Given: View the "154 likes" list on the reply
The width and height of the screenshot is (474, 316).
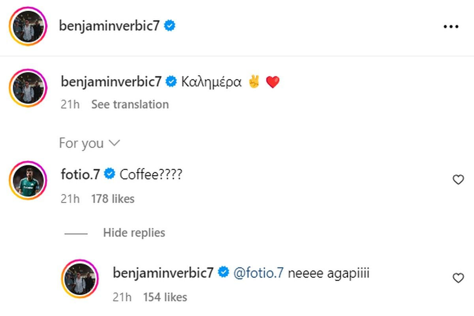Looking at the screenshot, I should [165, 297].
